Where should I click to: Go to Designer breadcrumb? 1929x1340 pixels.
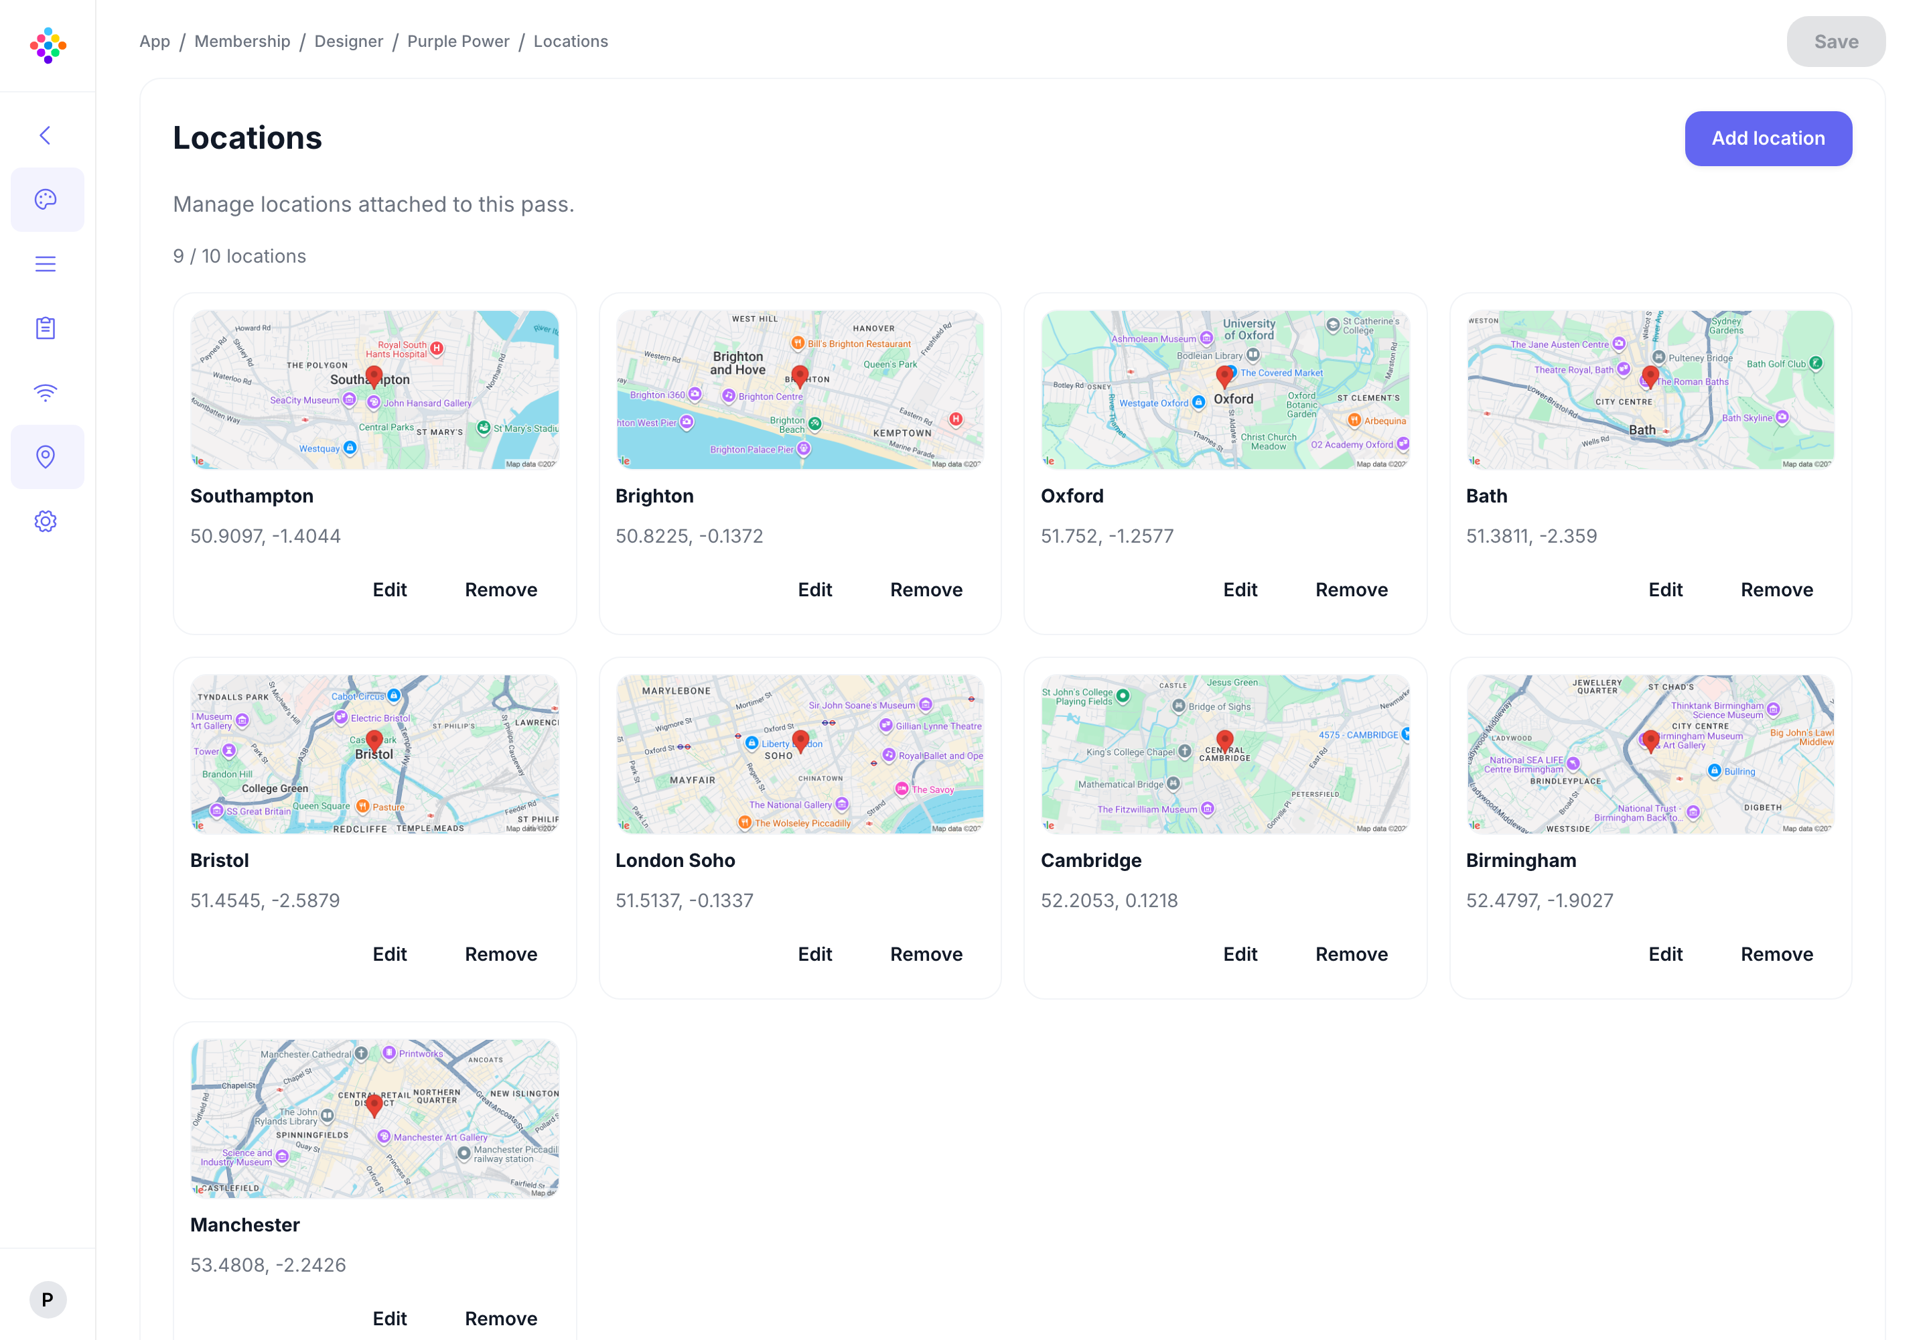coord(348,41)
